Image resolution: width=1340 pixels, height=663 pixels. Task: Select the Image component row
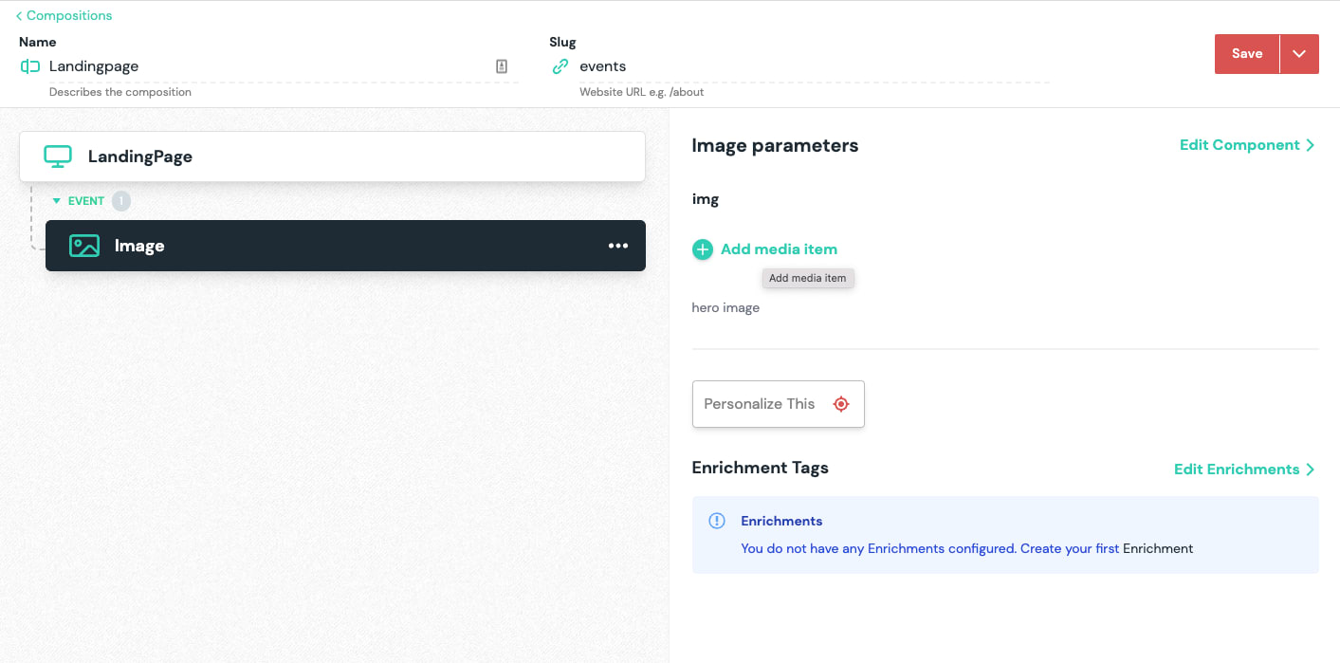(345, 246)
